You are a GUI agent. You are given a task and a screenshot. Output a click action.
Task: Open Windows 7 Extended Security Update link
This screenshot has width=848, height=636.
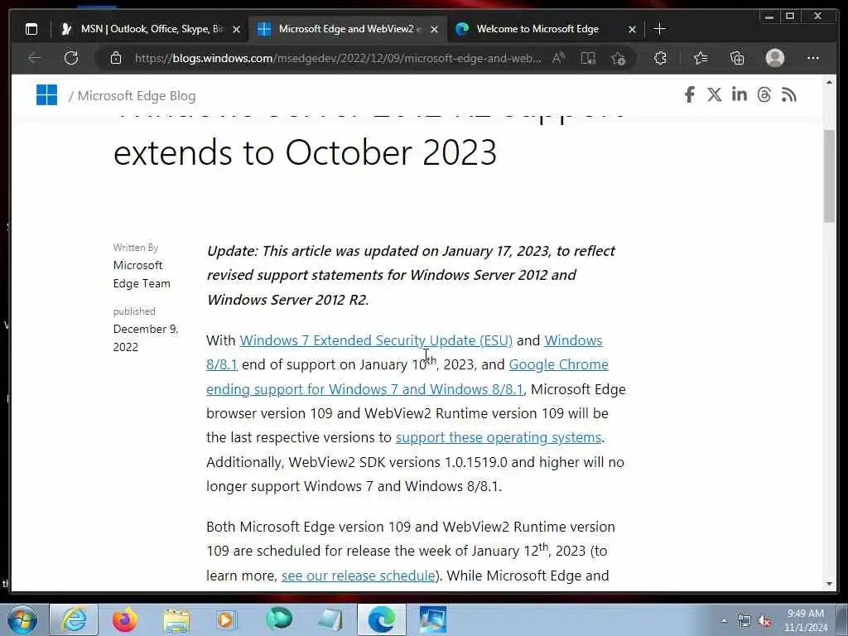(x=376, y=340)
